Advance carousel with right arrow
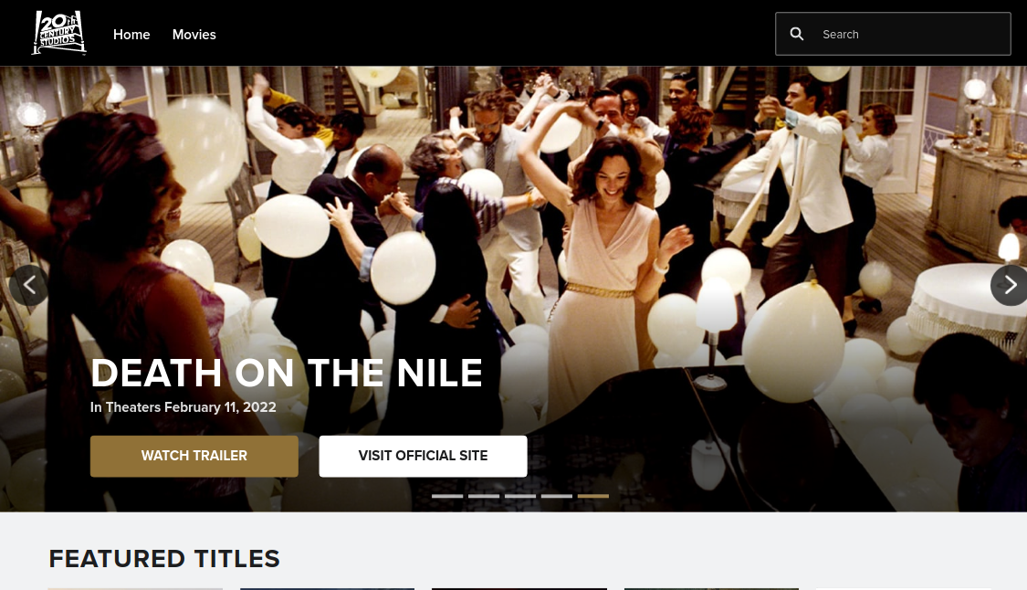 [1010, 285]
